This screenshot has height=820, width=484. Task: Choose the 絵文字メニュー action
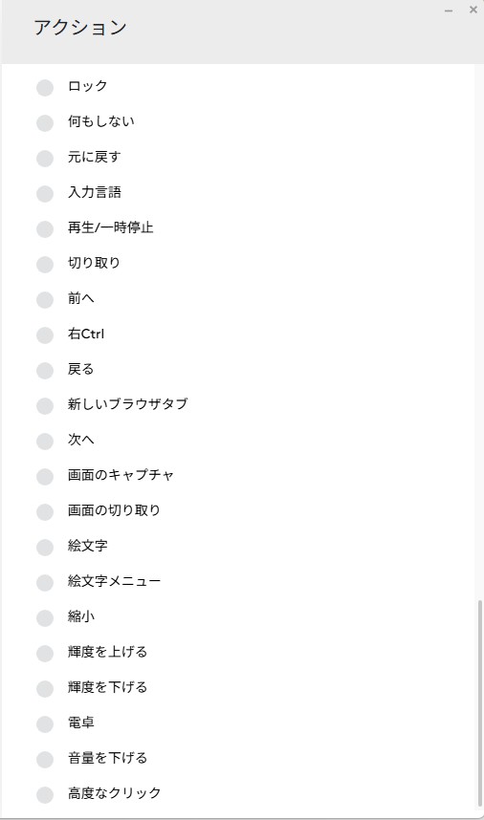pos(45,582)
